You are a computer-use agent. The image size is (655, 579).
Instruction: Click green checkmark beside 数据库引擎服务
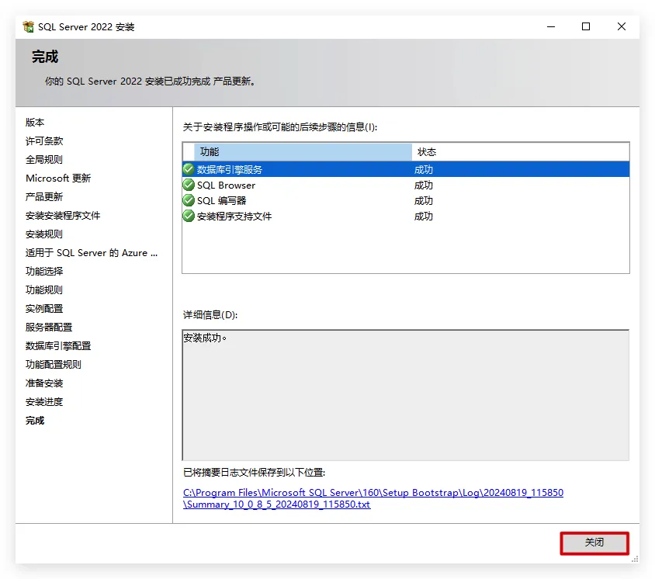point(189,169)
